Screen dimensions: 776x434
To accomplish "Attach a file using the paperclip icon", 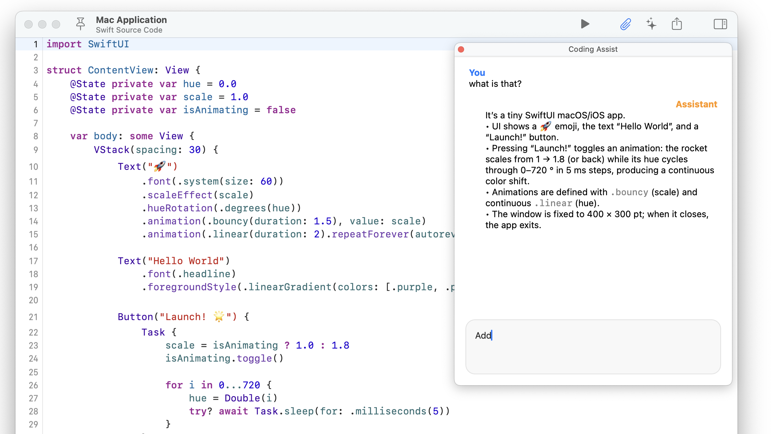I will 626,24.
